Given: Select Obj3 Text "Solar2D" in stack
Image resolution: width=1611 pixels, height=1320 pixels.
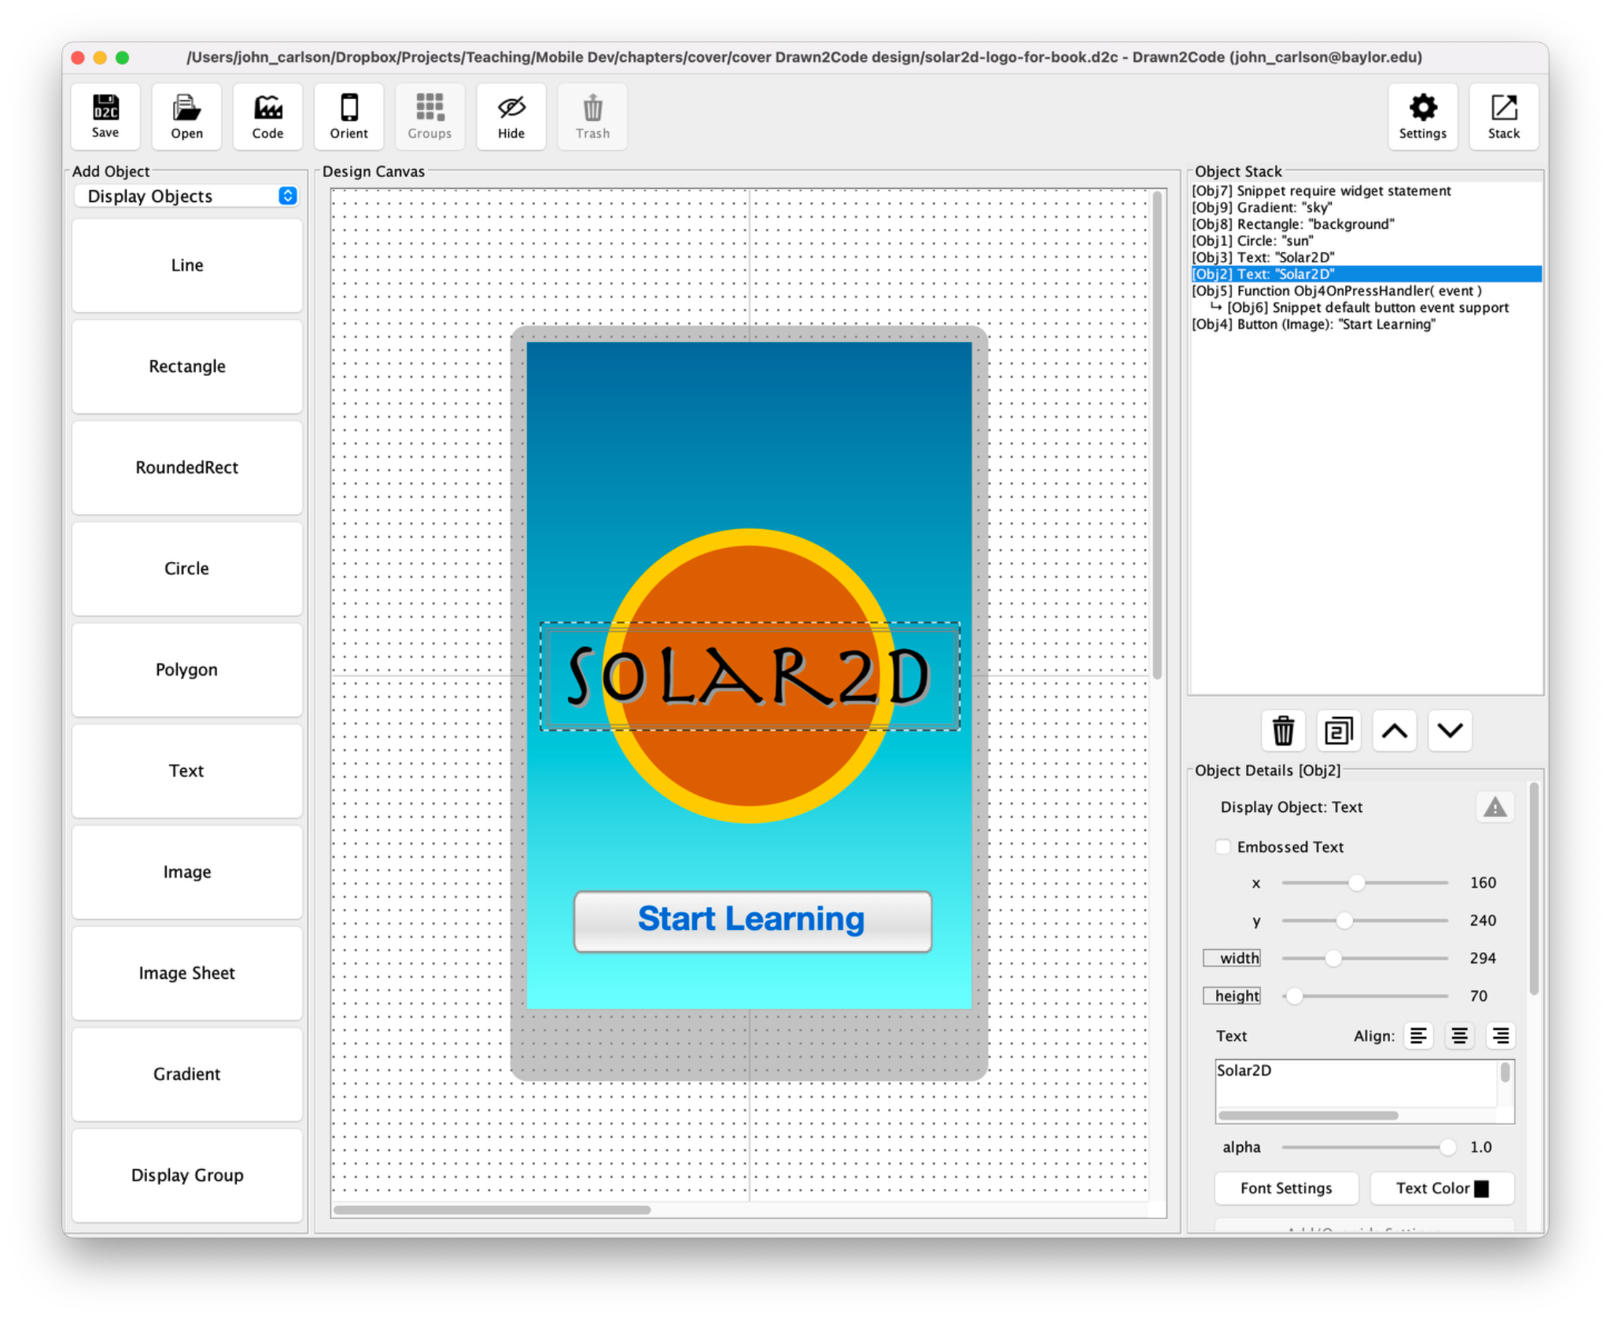Looking at the screenshot, I should pyautogui.click(x=1366, y=257).
